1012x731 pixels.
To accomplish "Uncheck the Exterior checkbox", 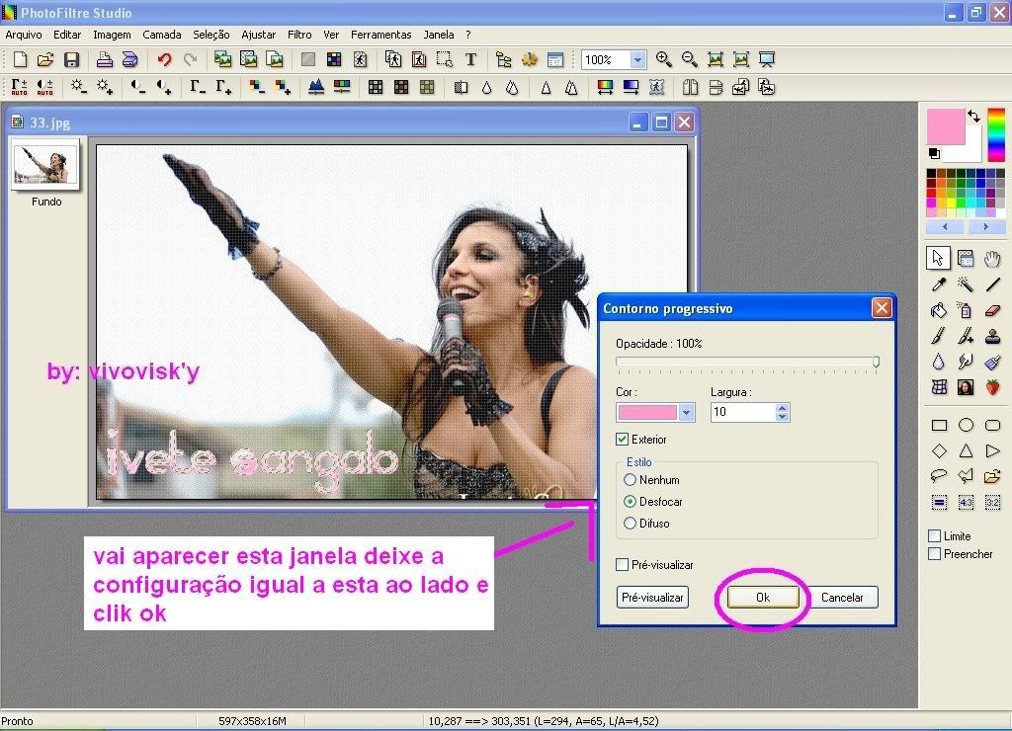I will tap(623, 440).
